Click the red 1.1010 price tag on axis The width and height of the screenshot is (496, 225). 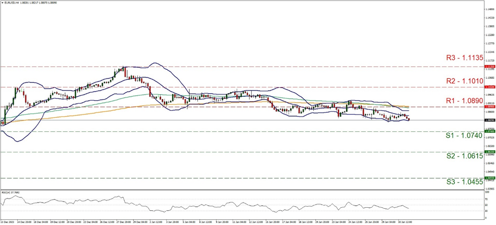(488, 87)
